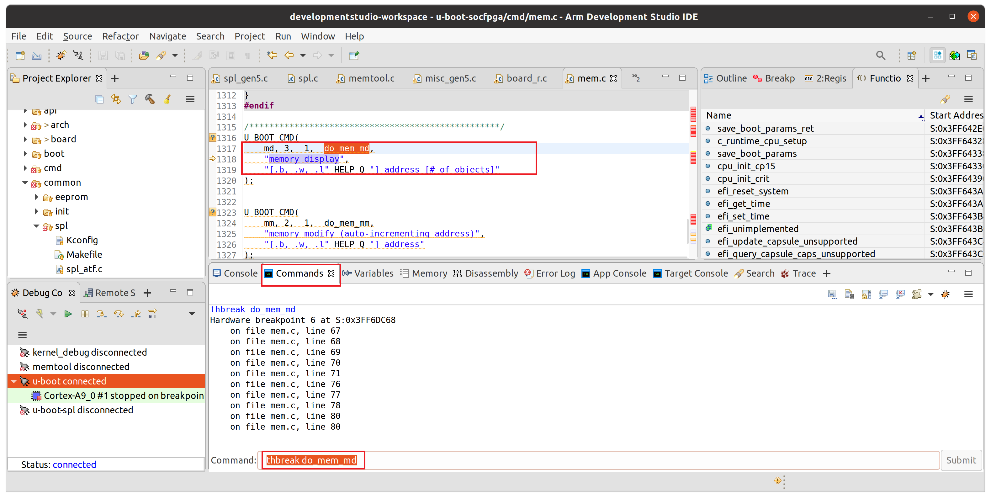Viewport: 991px width, 498px height.
Task: Switch to the Target Console tab
Action: click(x=691, y=273)
